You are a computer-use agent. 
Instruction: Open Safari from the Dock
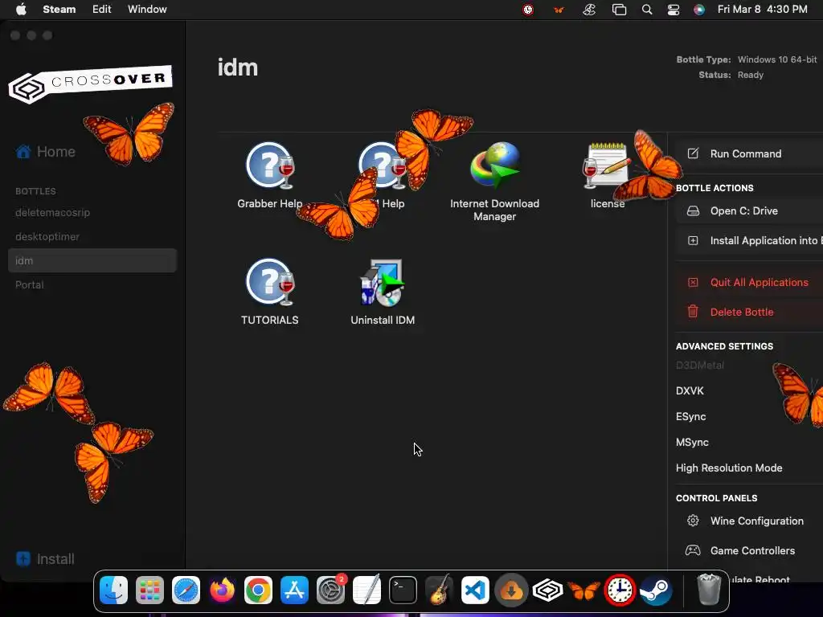(186, 590)
